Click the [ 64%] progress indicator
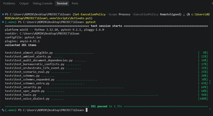Viewport: 213px width, 116px height. 203,87
